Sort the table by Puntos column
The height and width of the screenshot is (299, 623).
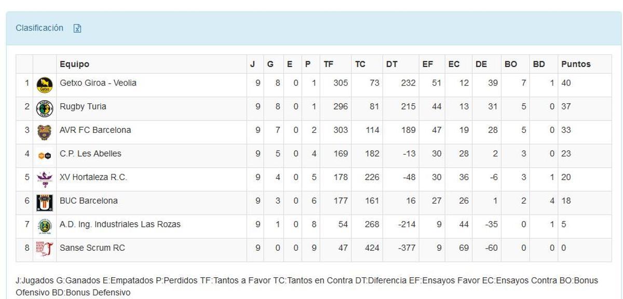click(x=576, y=64)
